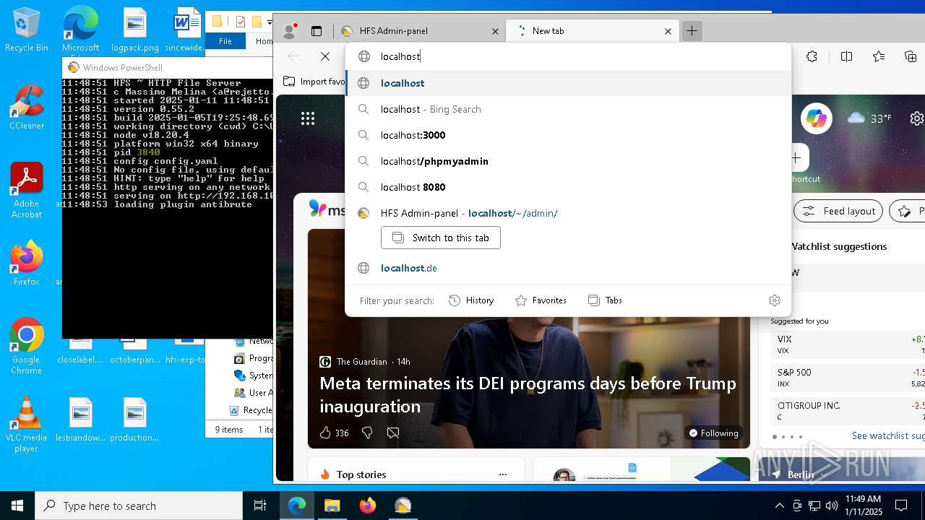Screen dimensions: 925x520
Task: Open Meta terminates DEI programs article
Action: click(x=528, y=394)
